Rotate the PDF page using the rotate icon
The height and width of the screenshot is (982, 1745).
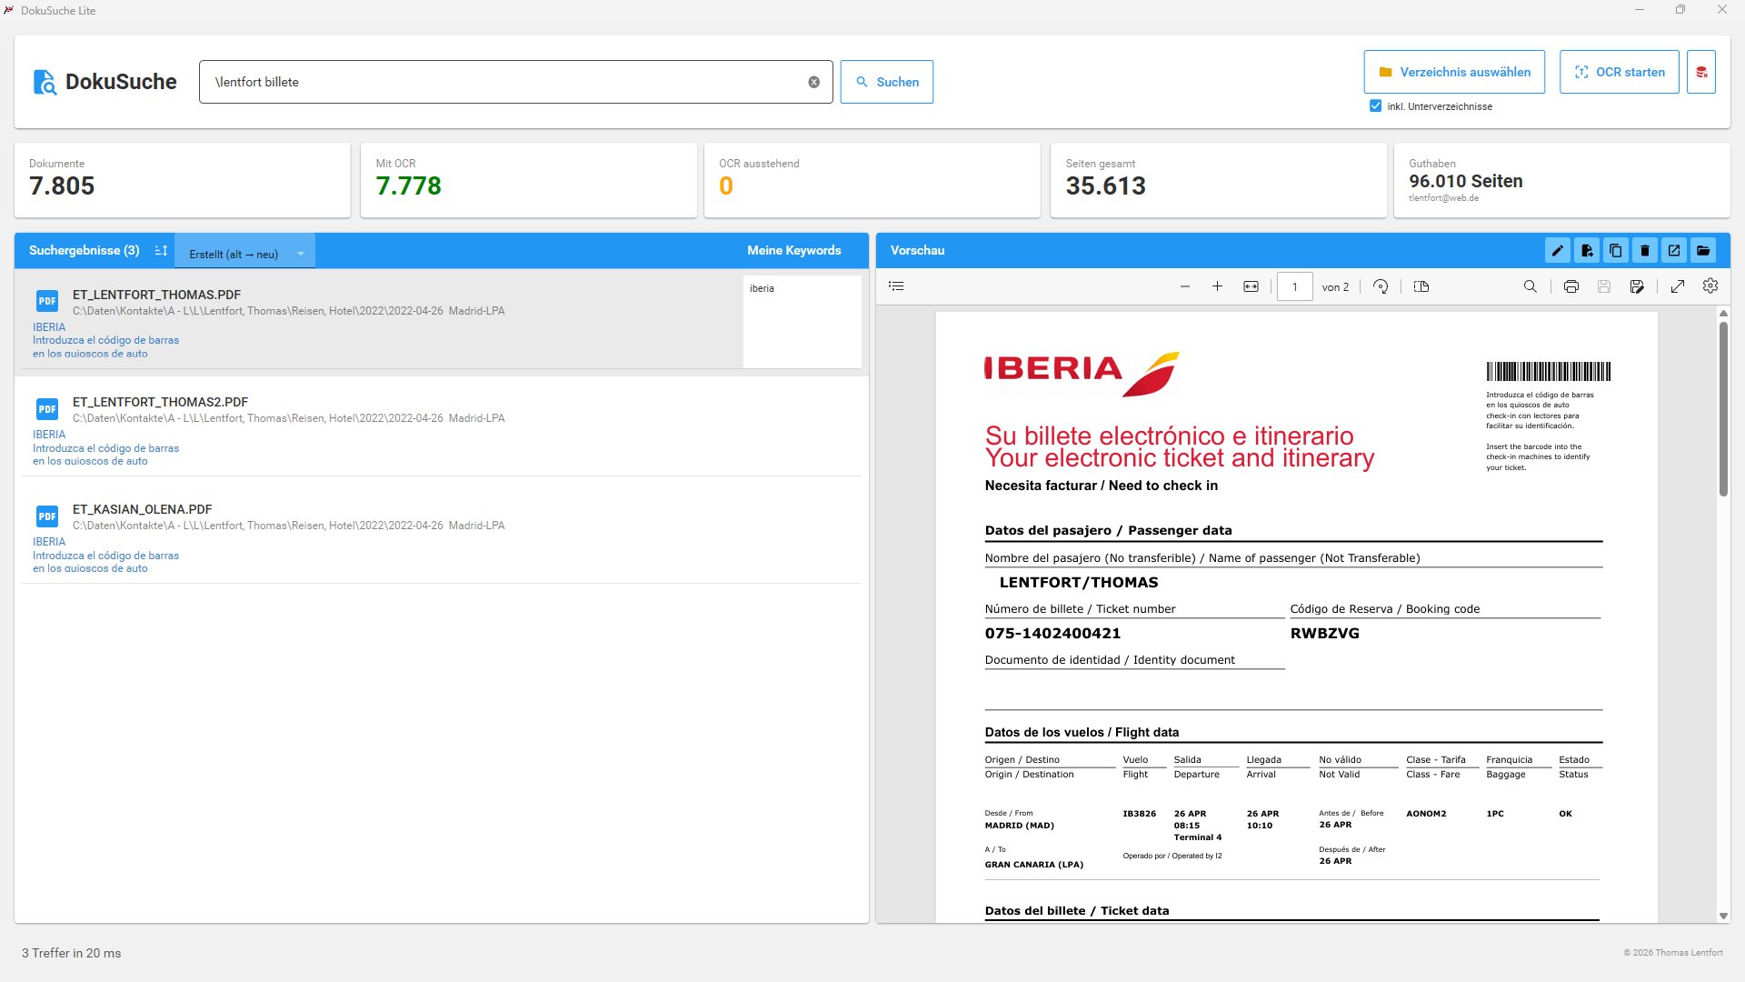(x=1381, y=286)
